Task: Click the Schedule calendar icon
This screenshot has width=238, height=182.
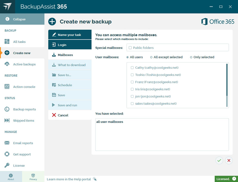Action: tap(54, 85)
